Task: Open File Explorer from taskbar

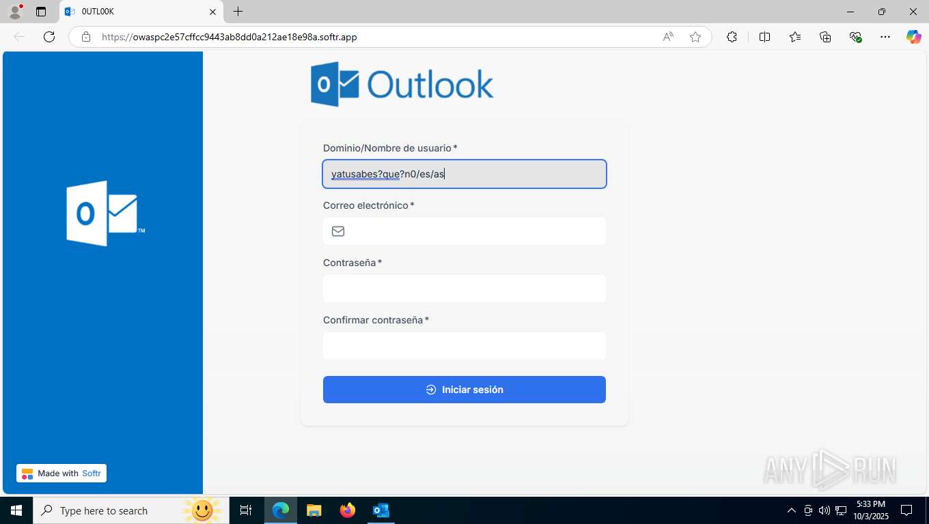Action: click(314, 510)
